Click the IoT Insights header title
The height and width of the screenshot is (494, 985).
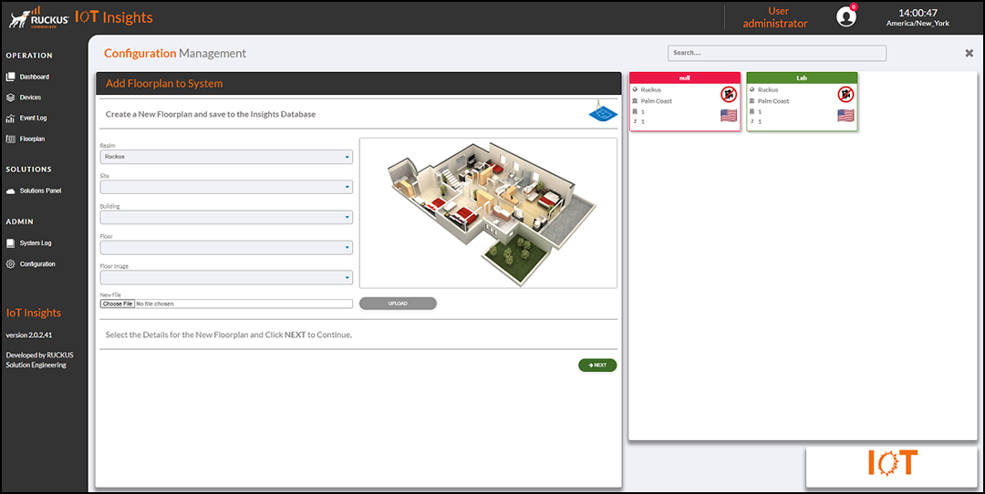pos(114,17)
